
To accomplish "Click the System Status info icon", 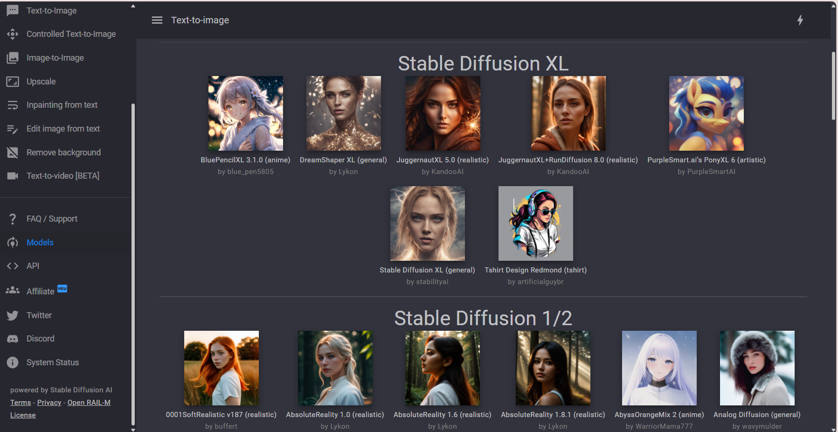I will tap(13, 362).
